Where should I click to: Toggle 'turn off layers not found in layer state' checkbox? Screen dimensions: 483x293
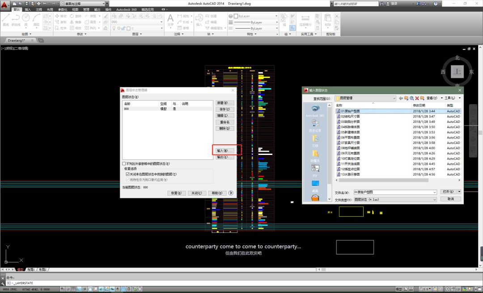tap(127, 174)
